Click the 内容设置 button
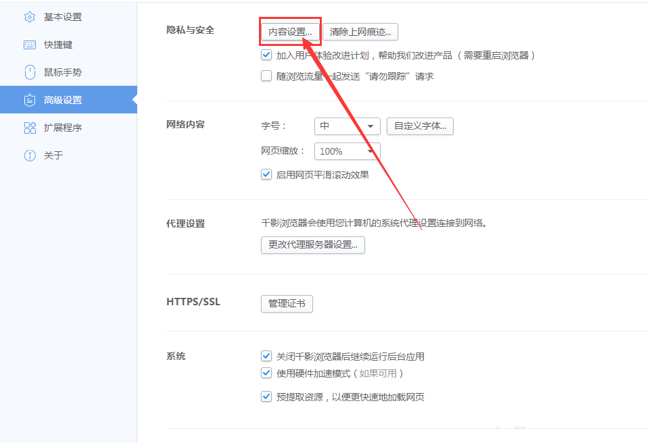The width and height of the screenshot is (647, 443). [x=290, y=31]
